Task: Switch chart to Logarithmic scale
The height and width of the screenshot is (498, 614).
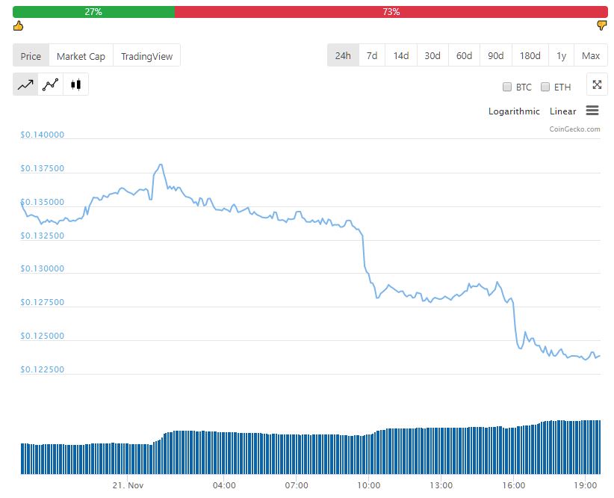Action: (514, 111)
